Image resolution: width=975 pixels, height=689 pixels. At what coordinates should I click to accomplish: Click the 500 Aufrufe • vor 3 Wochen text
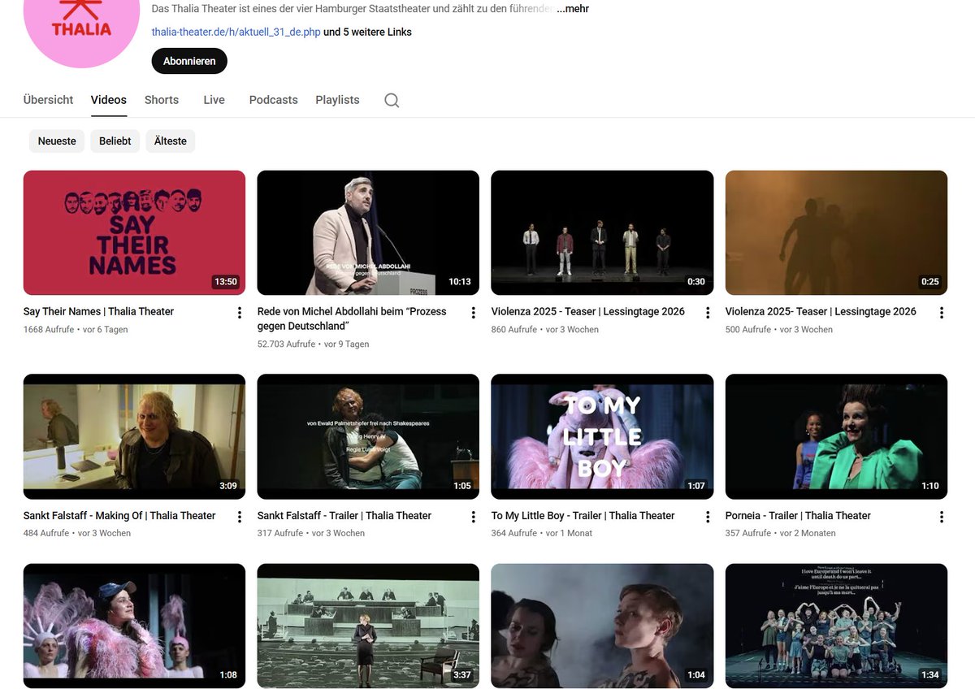point(779,330)
